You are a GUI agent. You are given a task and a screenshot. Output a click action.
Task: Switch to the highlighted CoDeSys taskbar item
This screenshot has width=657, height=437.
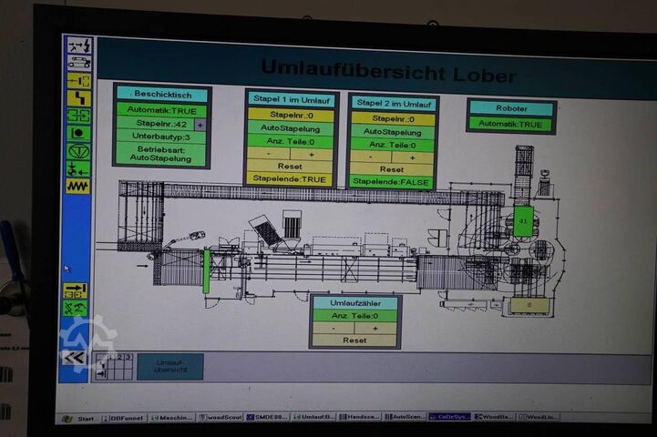click(449, 416)
